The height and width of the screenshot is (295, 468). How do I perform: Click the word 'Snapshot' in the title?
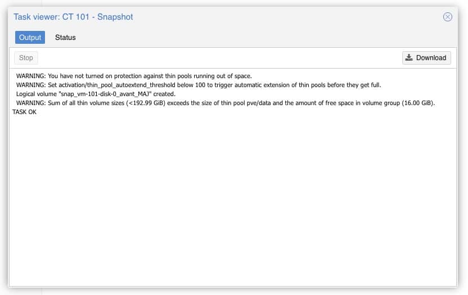[x=115, y=17]
